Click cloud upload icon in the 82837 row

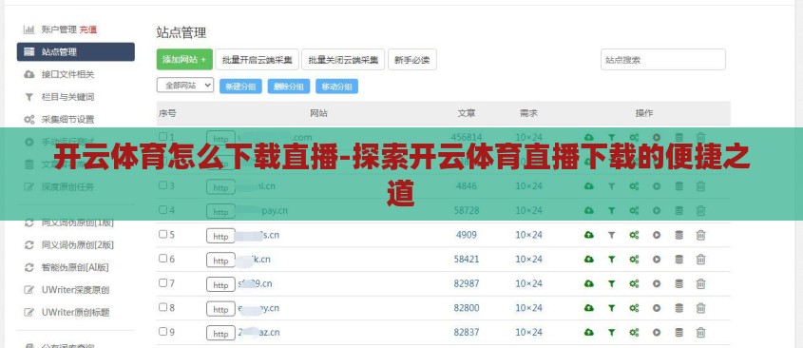[x=589, y=332]
